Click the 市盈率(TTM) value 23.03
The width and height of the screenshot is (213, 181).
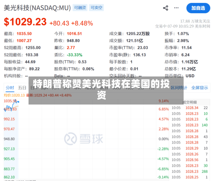coord(143,48)
